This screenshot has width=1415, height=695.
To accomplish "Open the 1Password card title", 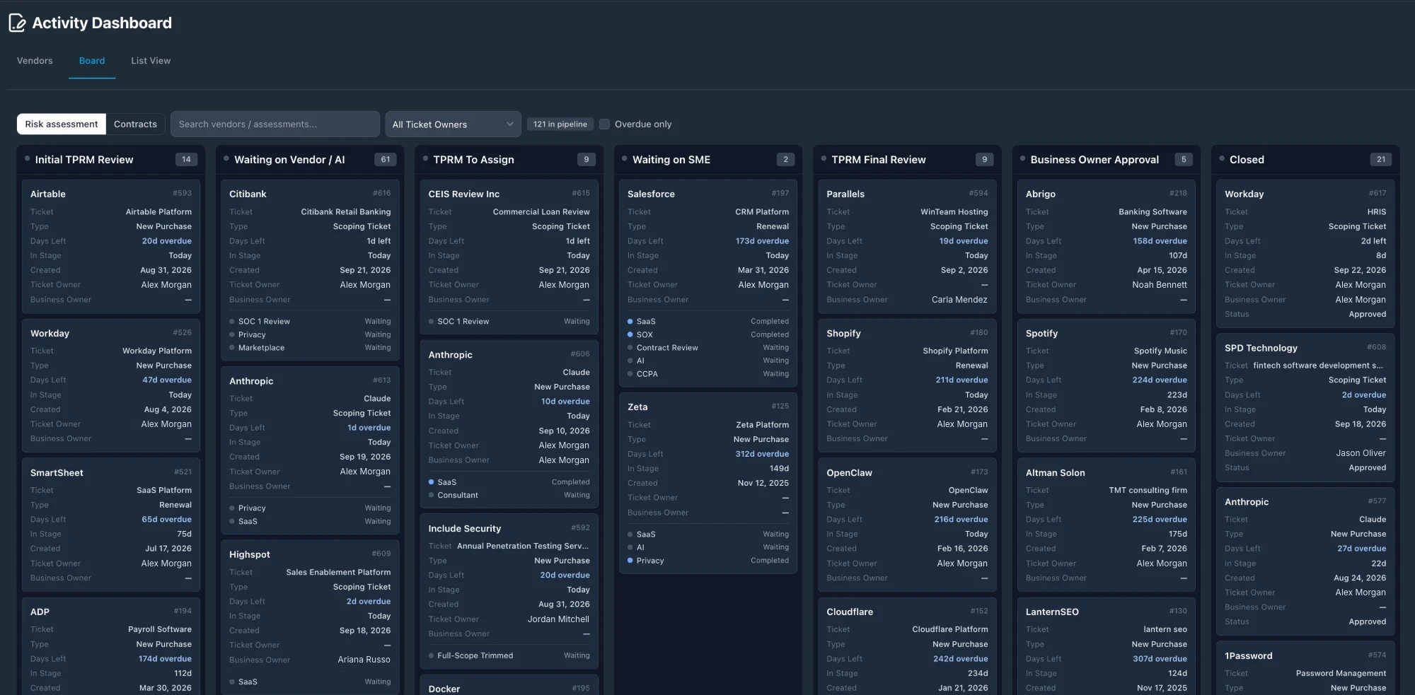I will pyautogui.click(x=1248, y=656).
